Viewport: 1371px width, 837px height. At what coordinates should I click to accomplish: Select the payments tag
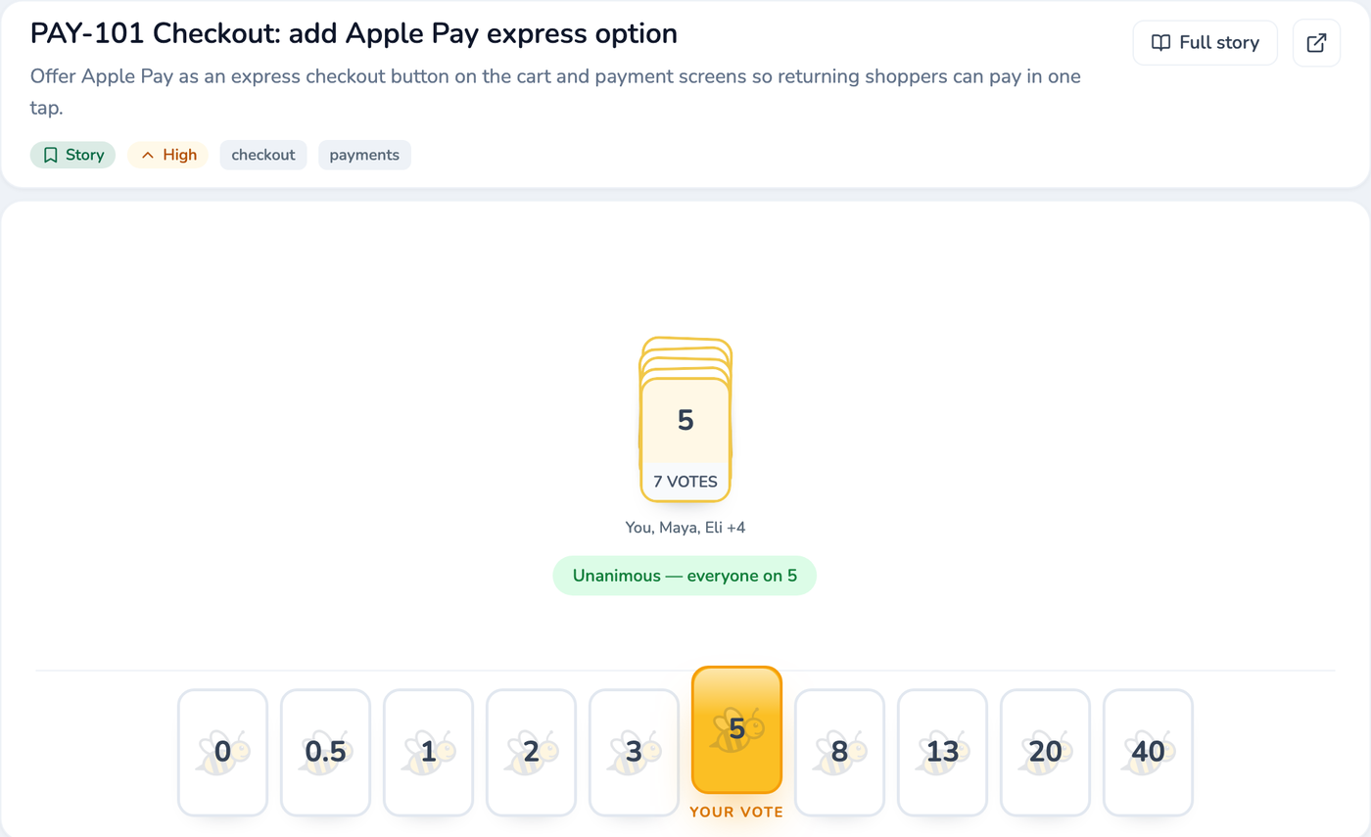[364, 155]
